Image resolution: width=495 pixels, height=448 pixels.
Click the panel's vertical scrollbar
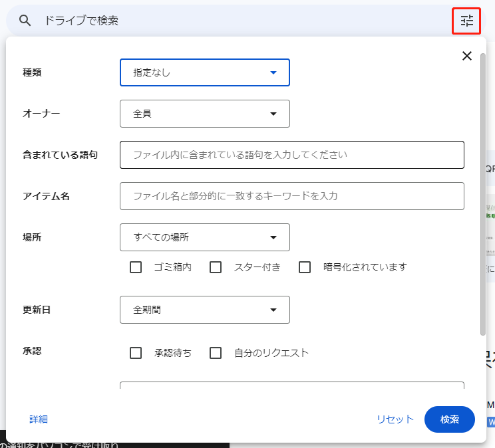(483, 193)
